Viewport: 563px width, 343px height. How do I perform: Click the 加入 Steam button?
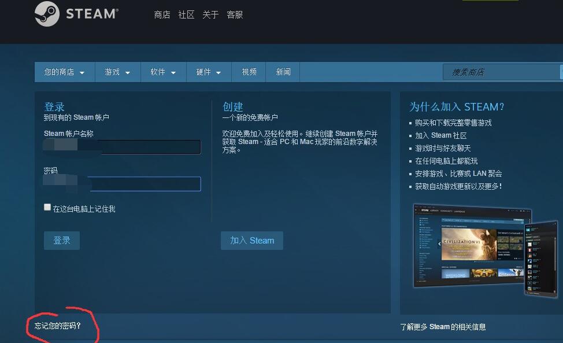click(252, 240)
